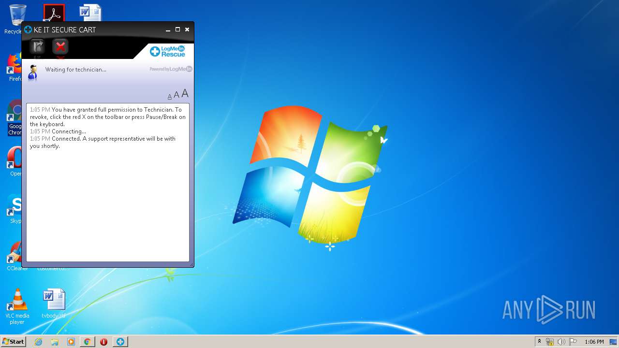Click the chat log text area
619x348 pixels.
[x=108, y=183]
